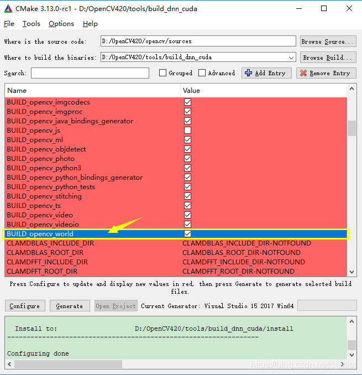Viewport: 362px width, 375px height.
Task: Toggle BUILD_opencv_ts checkbox
Action: point(187,205)
